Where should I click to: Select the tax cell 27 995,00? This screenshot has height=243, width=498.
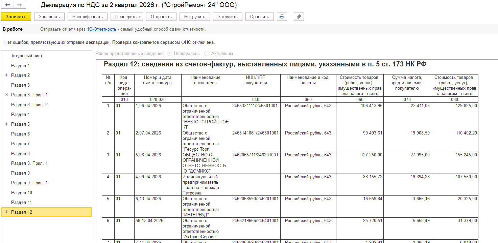407,163
